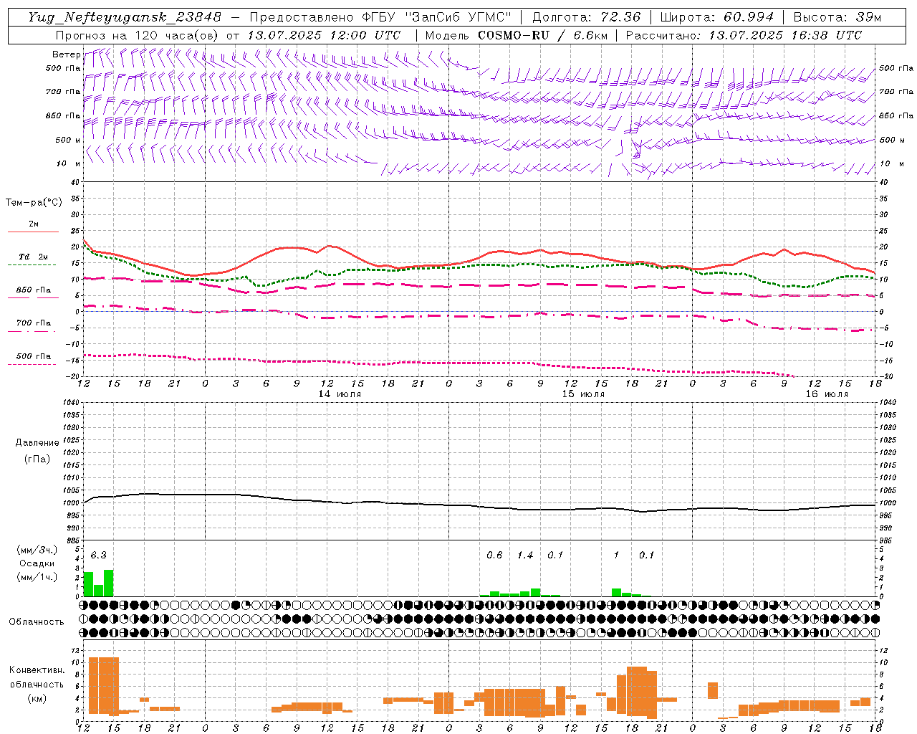Click the 16 июля date label
The width and height of the screenshot is (917, 734).
pos(827,394)
